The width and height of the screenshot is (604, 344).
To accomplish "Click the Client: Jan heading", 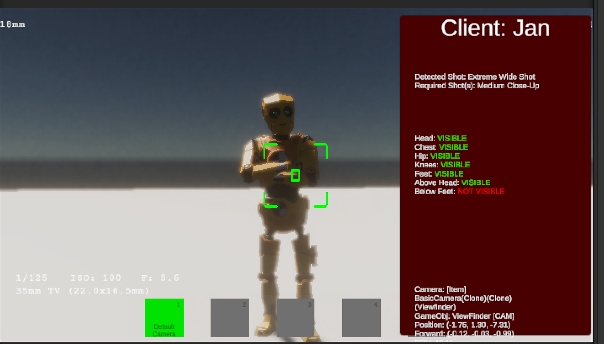I will click(x=495, y=29).
